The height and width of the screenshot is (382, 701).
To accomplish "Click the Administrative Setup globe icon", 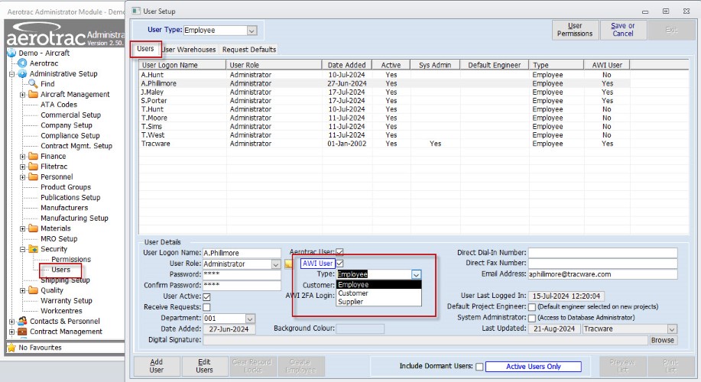I will [22, 73].
